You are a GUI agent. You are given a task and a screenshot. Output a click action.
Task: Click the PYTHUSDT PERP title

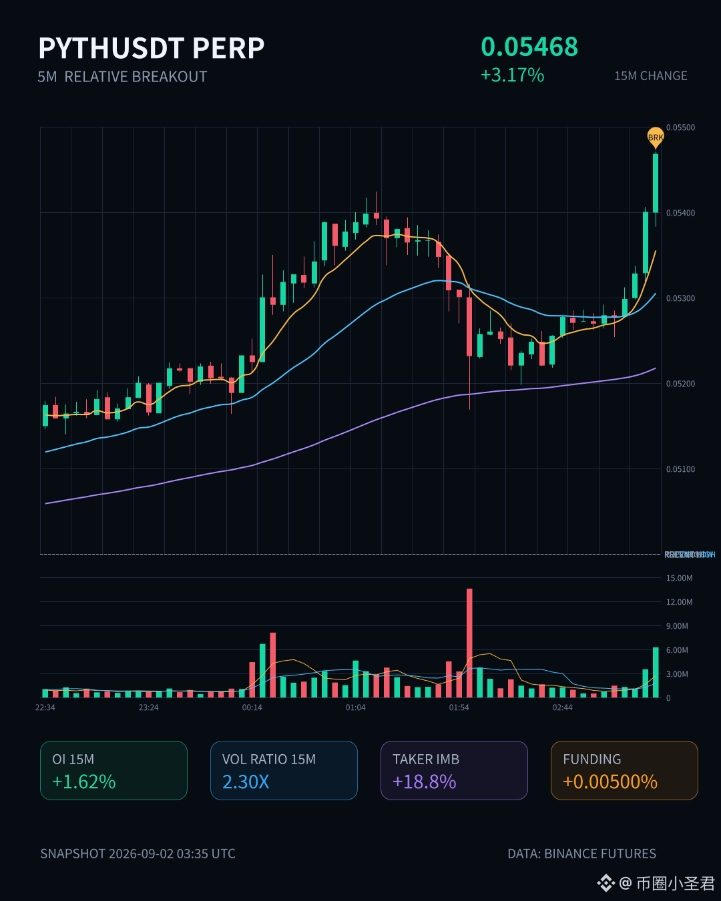click(x=152, y=49)
